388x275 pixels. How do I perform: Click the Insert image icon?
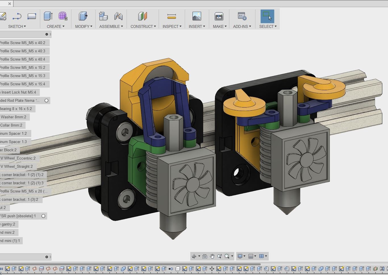[197, 16]
